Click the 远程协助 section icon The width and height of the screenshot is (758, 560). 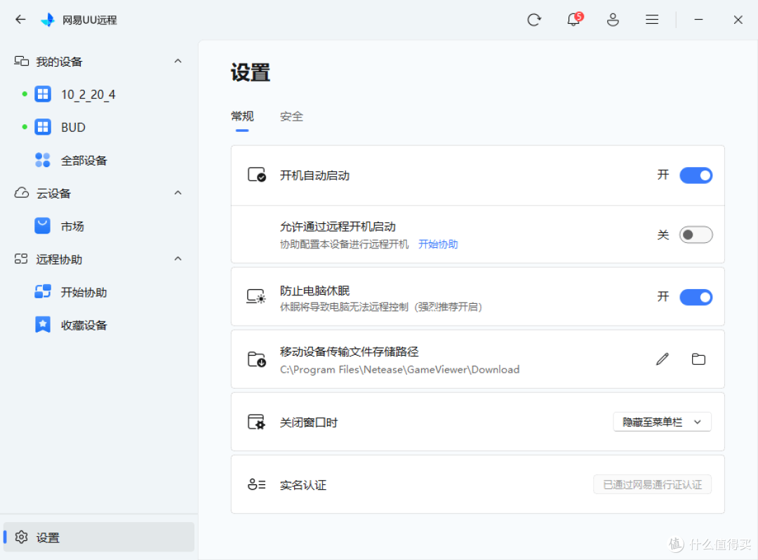point(21,259)
